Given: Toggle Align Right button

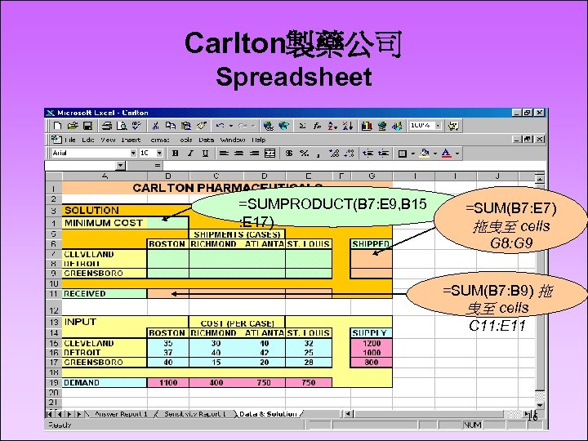Looking at the screenshot, I should pyautogui.click(x=254, y=153).
